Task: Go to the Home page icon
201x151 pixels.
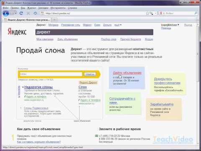Action: coord(35,13)
